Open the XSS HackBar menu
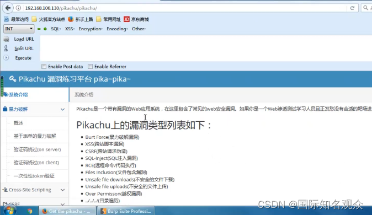This screenshot has width=372, height=215. 70,29
